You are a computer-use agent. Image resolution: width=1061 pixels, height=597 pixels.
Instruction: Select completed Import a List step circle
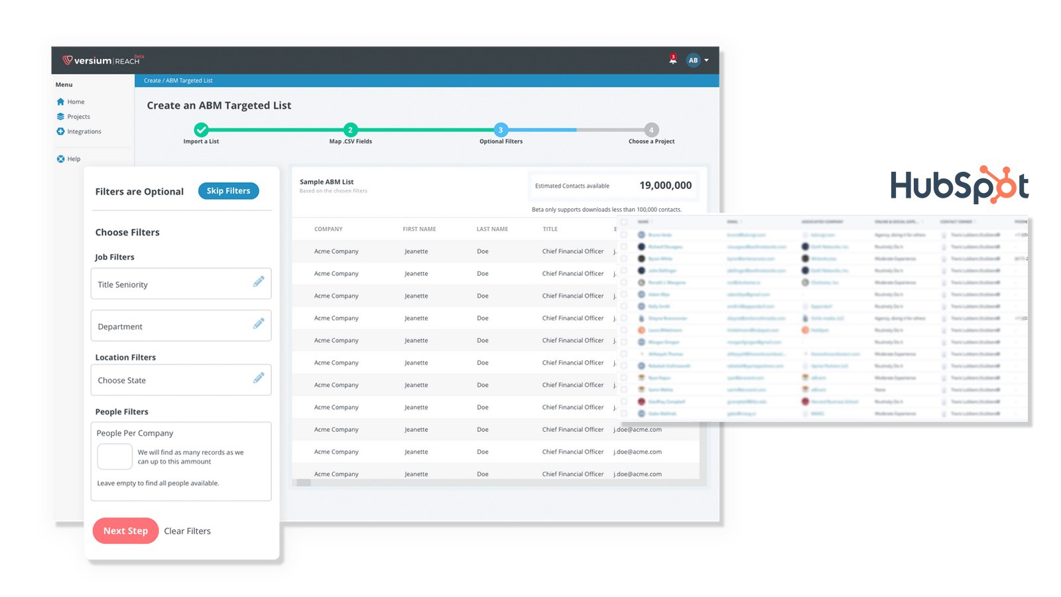click(201, 130)
